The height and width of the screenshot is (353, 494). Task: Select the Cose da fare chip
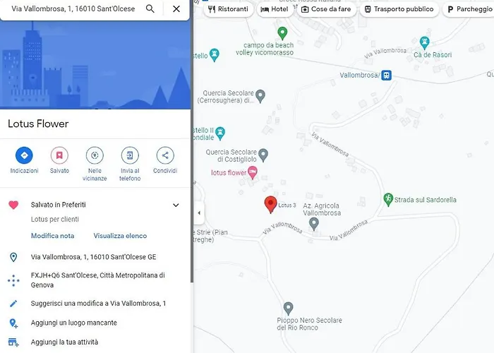(325, 9)
